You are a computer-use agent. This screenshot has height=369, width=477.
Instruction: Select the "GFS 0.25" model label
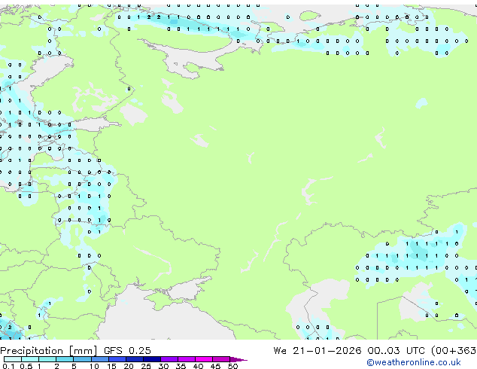[127, 351]
